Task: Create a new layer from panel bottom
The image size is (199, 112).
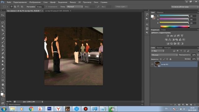Action: tap(191, 105)
